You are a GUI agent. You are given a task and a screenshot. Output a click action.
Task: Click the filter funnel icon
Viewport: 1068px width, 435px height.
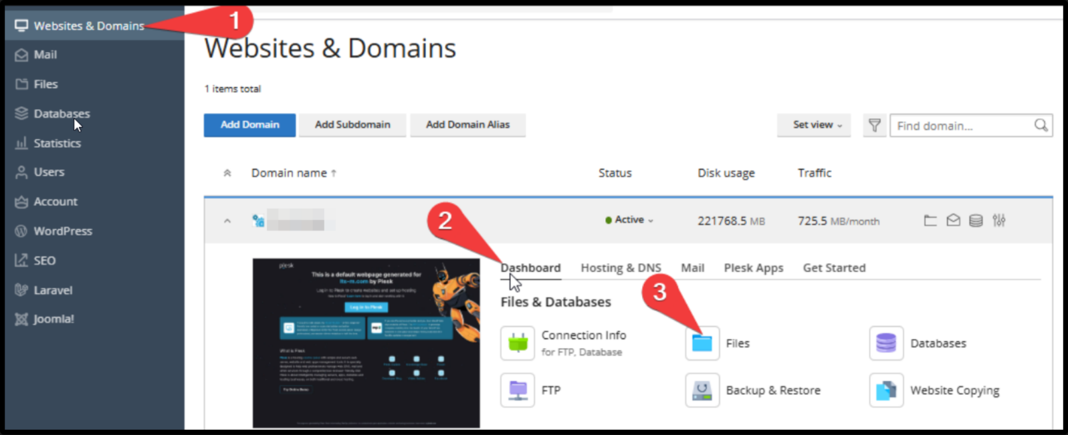(875, 126)
